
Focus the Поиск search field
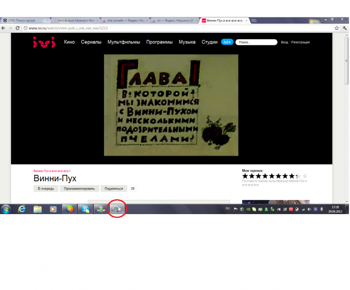[x=257, y=42]
